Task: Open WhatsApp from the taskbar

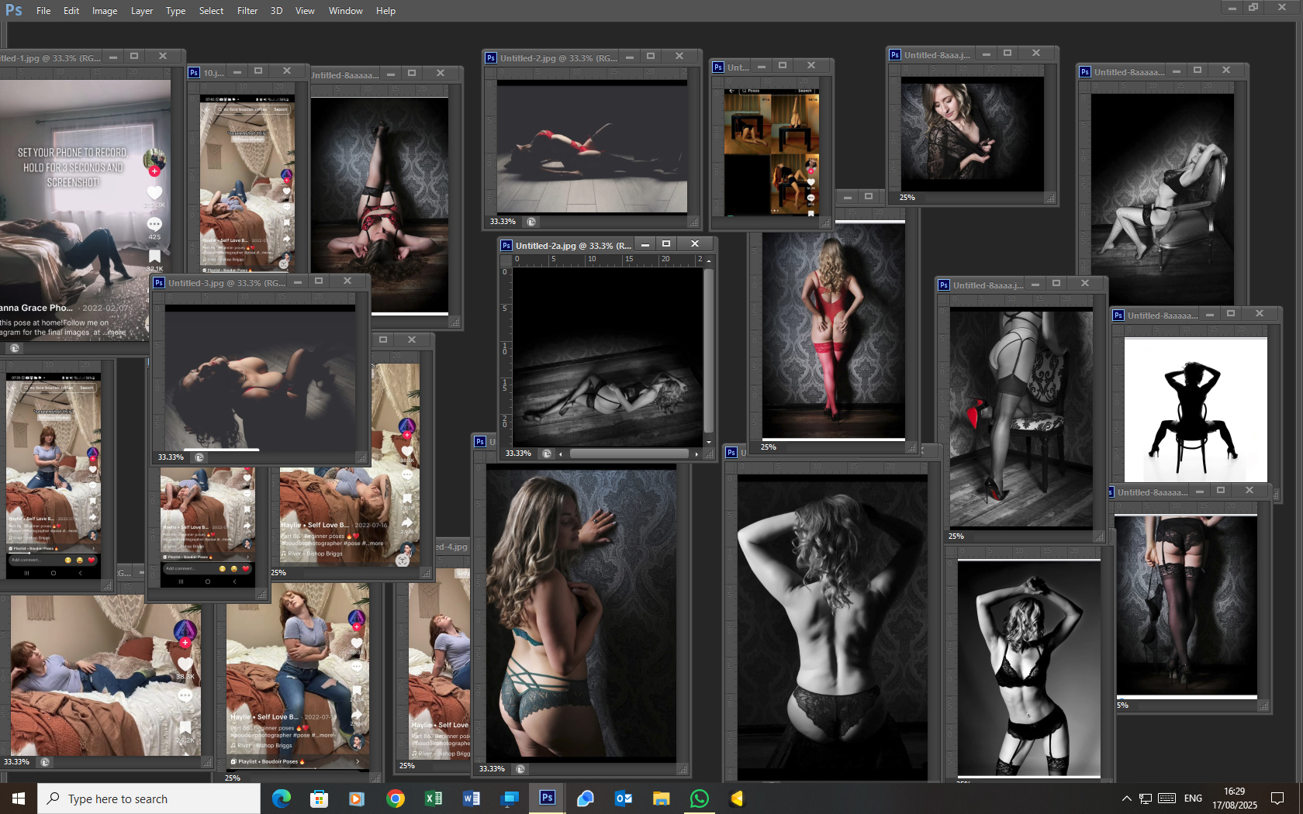Action: coord(700,798)
